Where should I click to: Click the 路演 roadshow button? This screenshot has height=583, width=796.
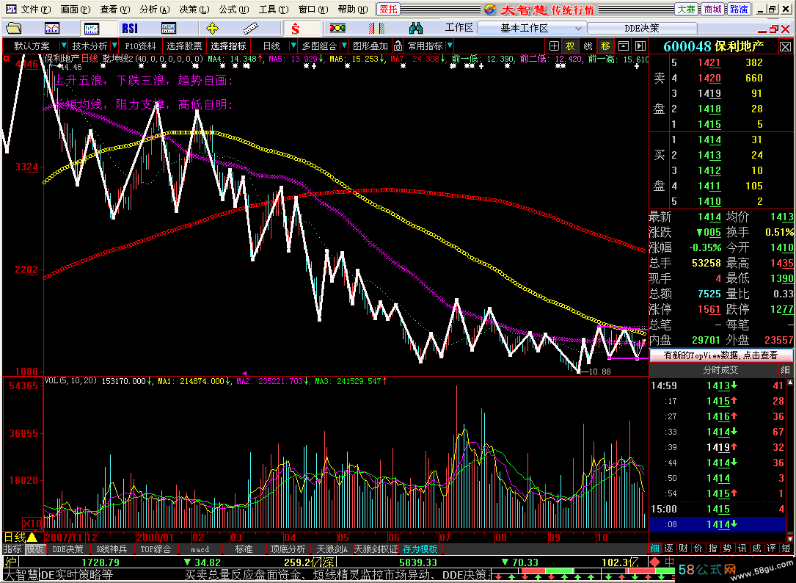point(739,9)
